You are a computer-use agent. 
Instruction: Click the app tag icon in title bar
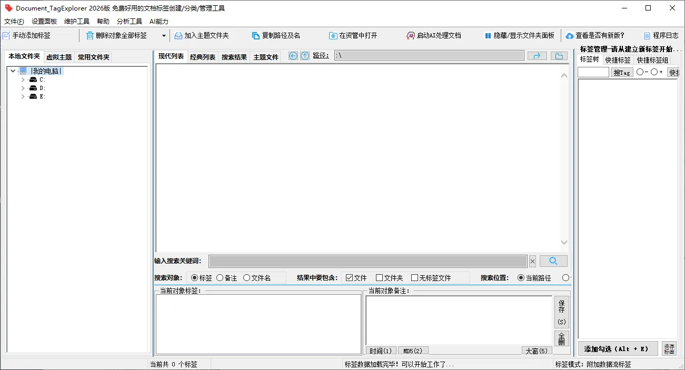click(8, 8)
